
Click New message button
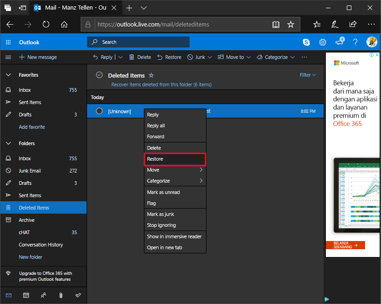point(38,57)
